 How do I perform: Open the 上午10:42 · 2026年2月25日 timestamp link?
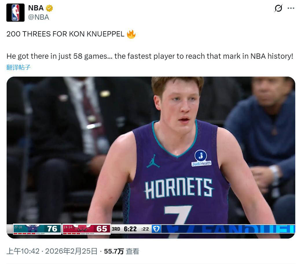click(x=52, y=251)
